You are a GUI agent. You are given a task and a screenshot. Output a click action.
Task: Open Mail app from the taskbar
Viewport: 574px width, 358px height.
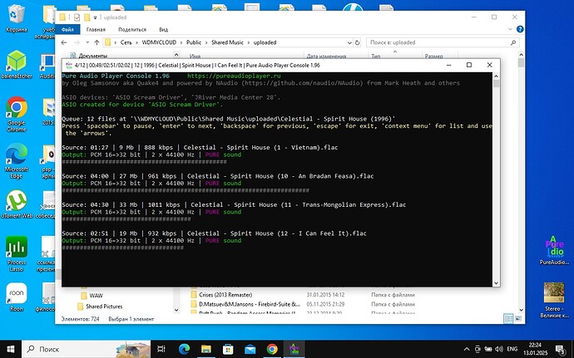pyautogui.click(x=250, y=349)
